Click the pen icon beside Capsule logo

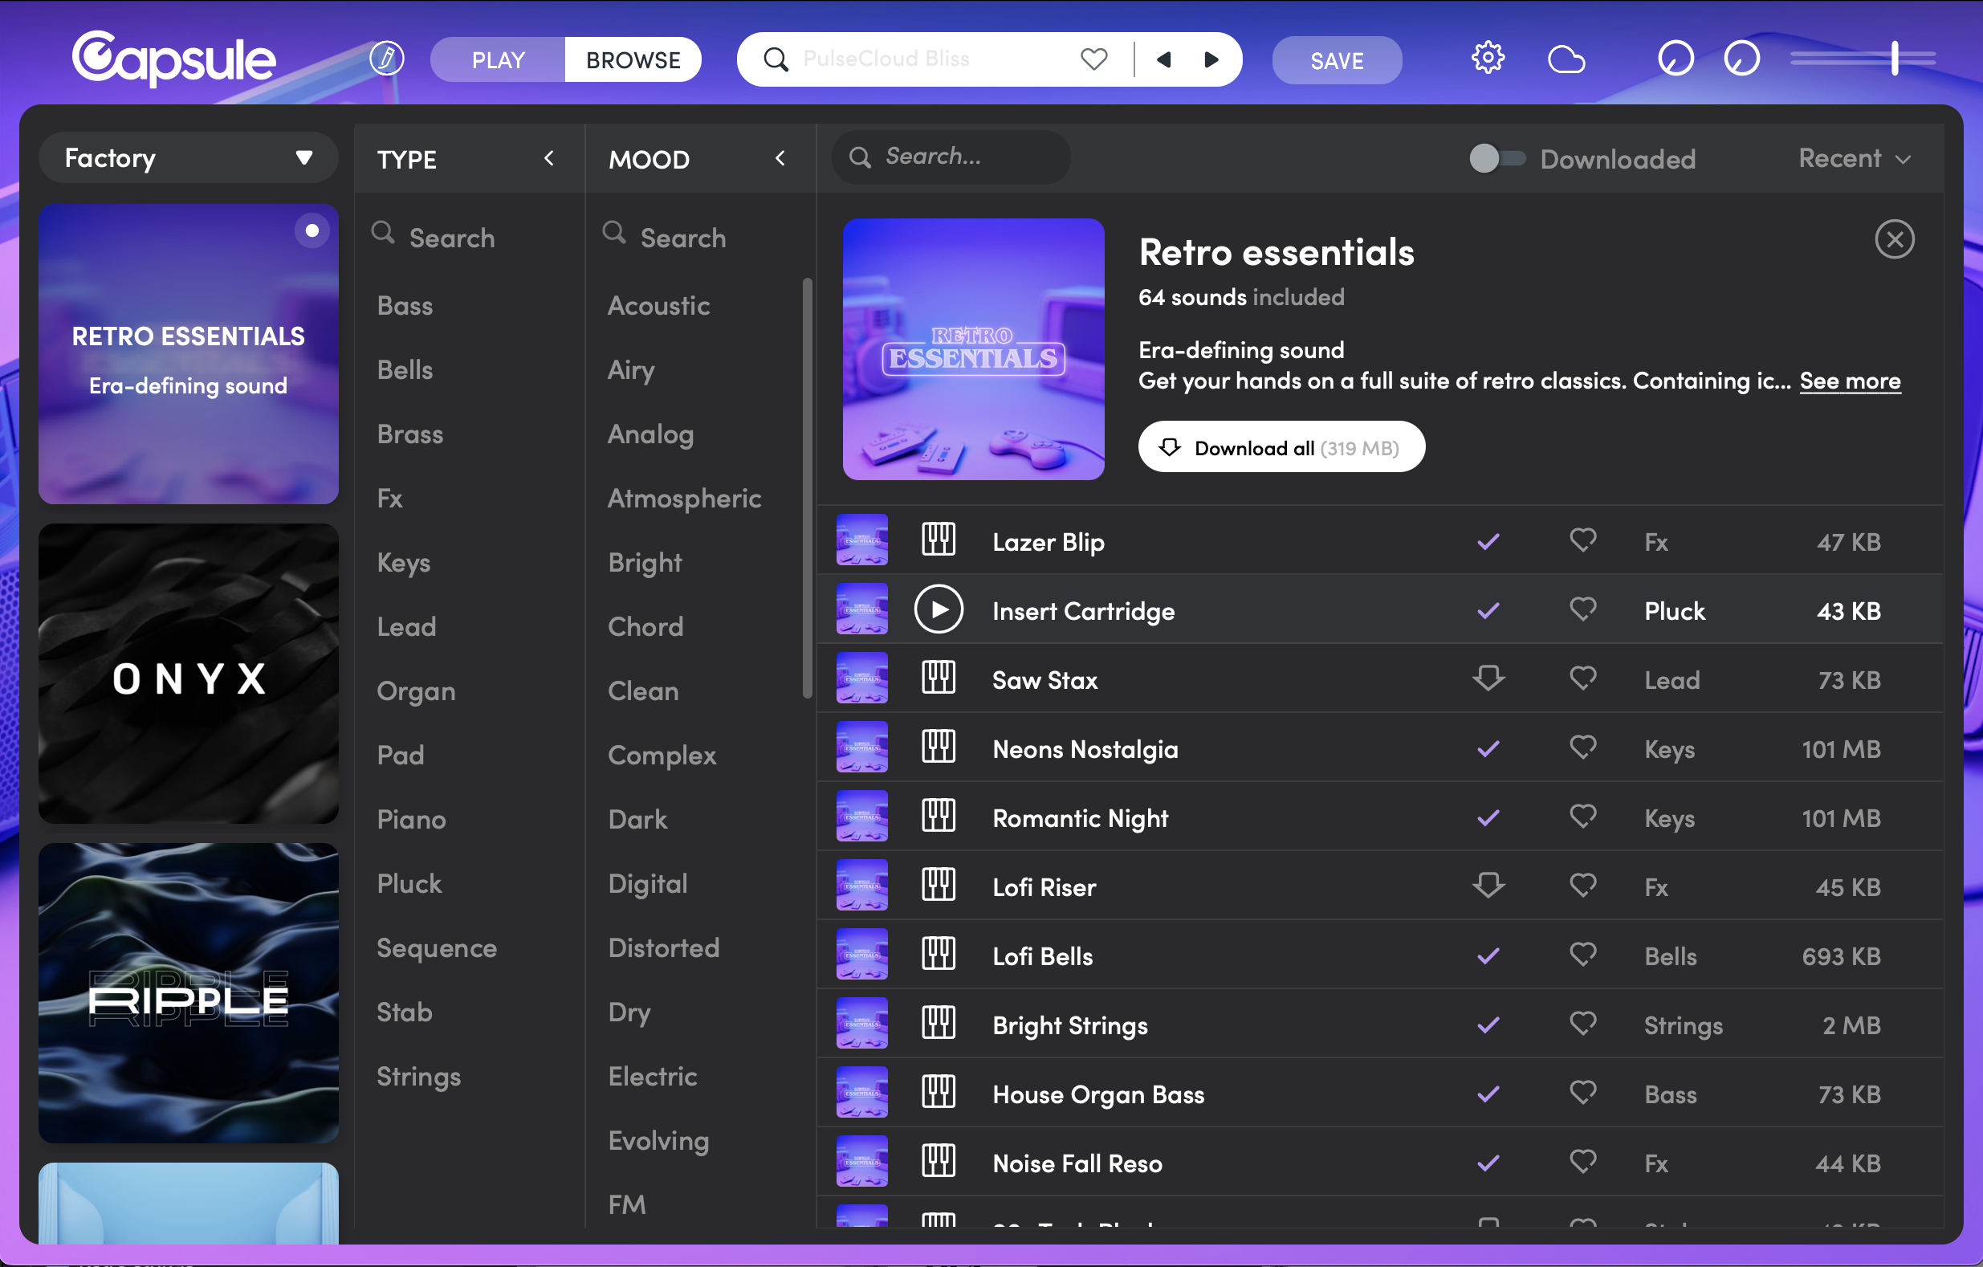[386, 59]
